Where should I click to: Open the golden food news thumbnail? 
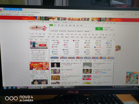56,78
